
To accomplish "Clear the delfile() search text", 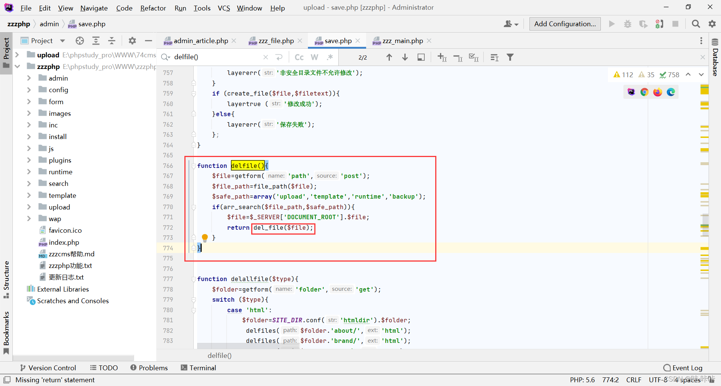I will (x=265, y=57).
